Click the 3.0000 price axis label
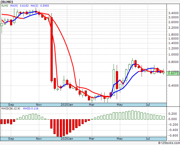This screenshot has width=180, height=145. [173, 17]
